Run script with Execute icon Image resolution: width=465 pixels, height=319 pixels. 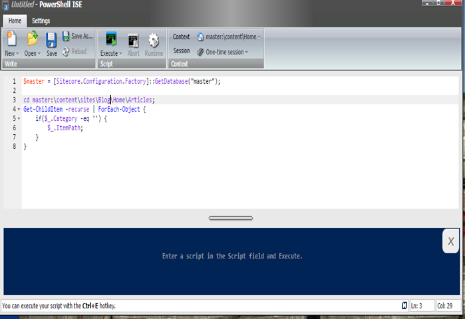pyautogui.click(x=111, y=39)
